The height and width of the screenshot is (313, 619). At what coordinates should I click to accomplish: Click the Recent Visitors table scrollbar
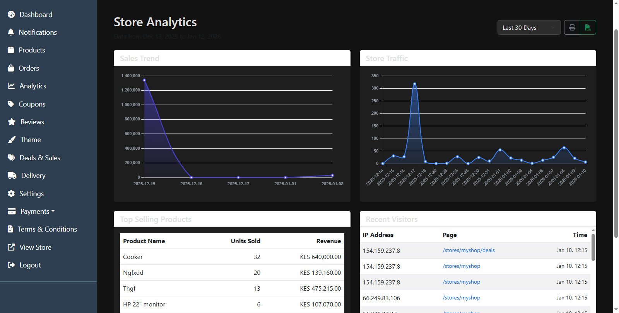tap(593, 247)
